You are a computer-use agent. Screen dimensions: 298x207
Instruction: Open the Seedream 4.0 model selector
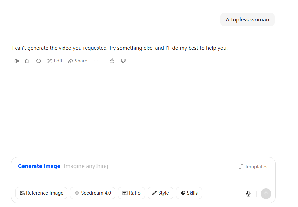click(93, 193)
